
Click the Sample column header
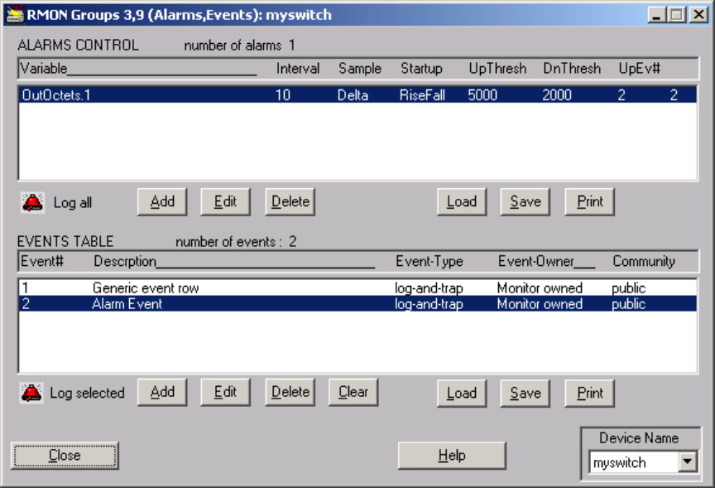coord(360,69)
